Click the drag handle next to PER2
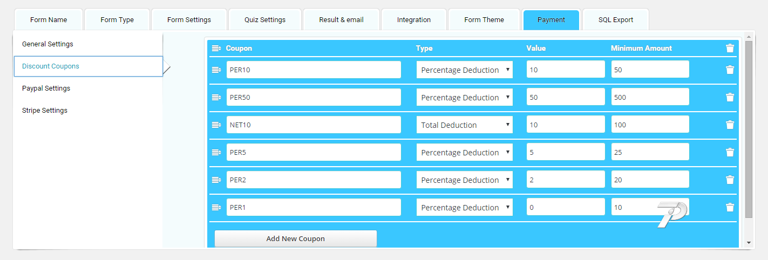This screenshot has width=768, height=260. coord(216,180)
